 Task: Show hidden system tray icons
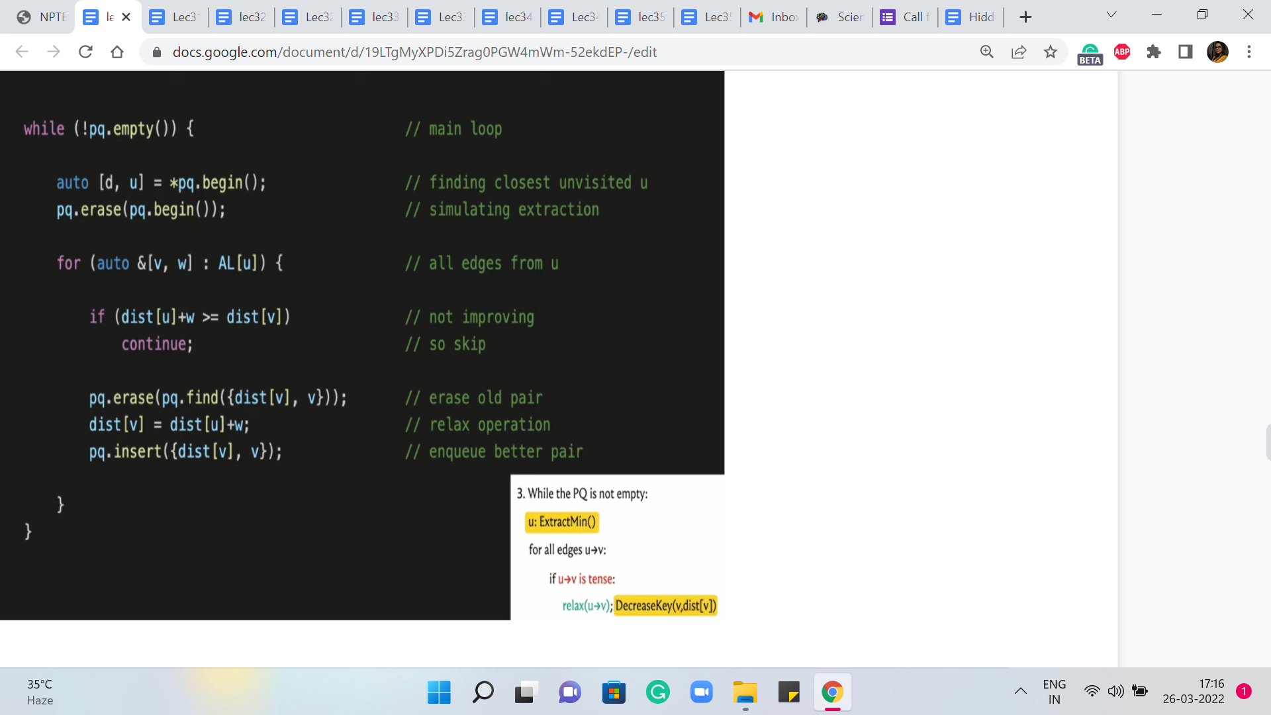click(x=1021, y=692)
